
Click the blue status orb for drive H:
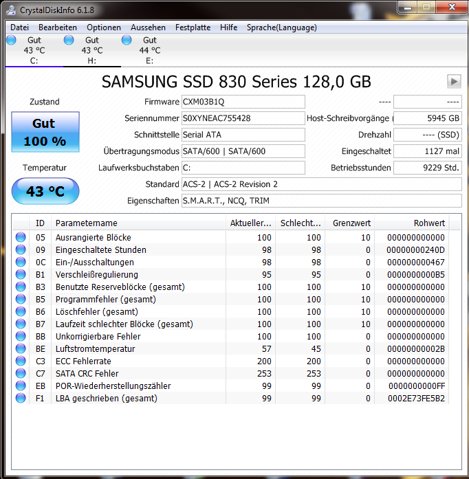pyautogui.click(x=69, y=40)
